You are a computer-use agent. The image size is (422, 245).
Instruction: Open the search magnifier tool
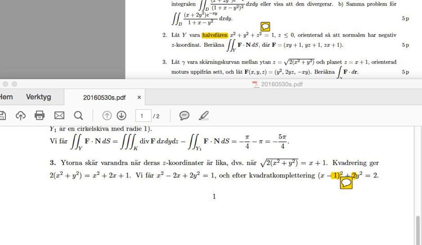(x=79, y=115)
